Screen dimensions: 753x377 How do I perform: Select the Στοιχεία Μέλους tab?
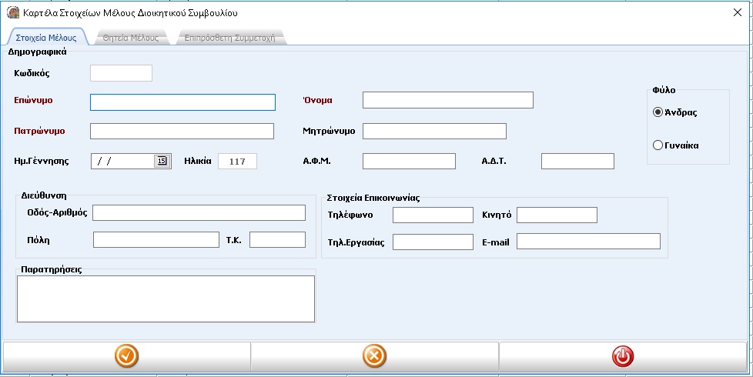pos(46,38)
